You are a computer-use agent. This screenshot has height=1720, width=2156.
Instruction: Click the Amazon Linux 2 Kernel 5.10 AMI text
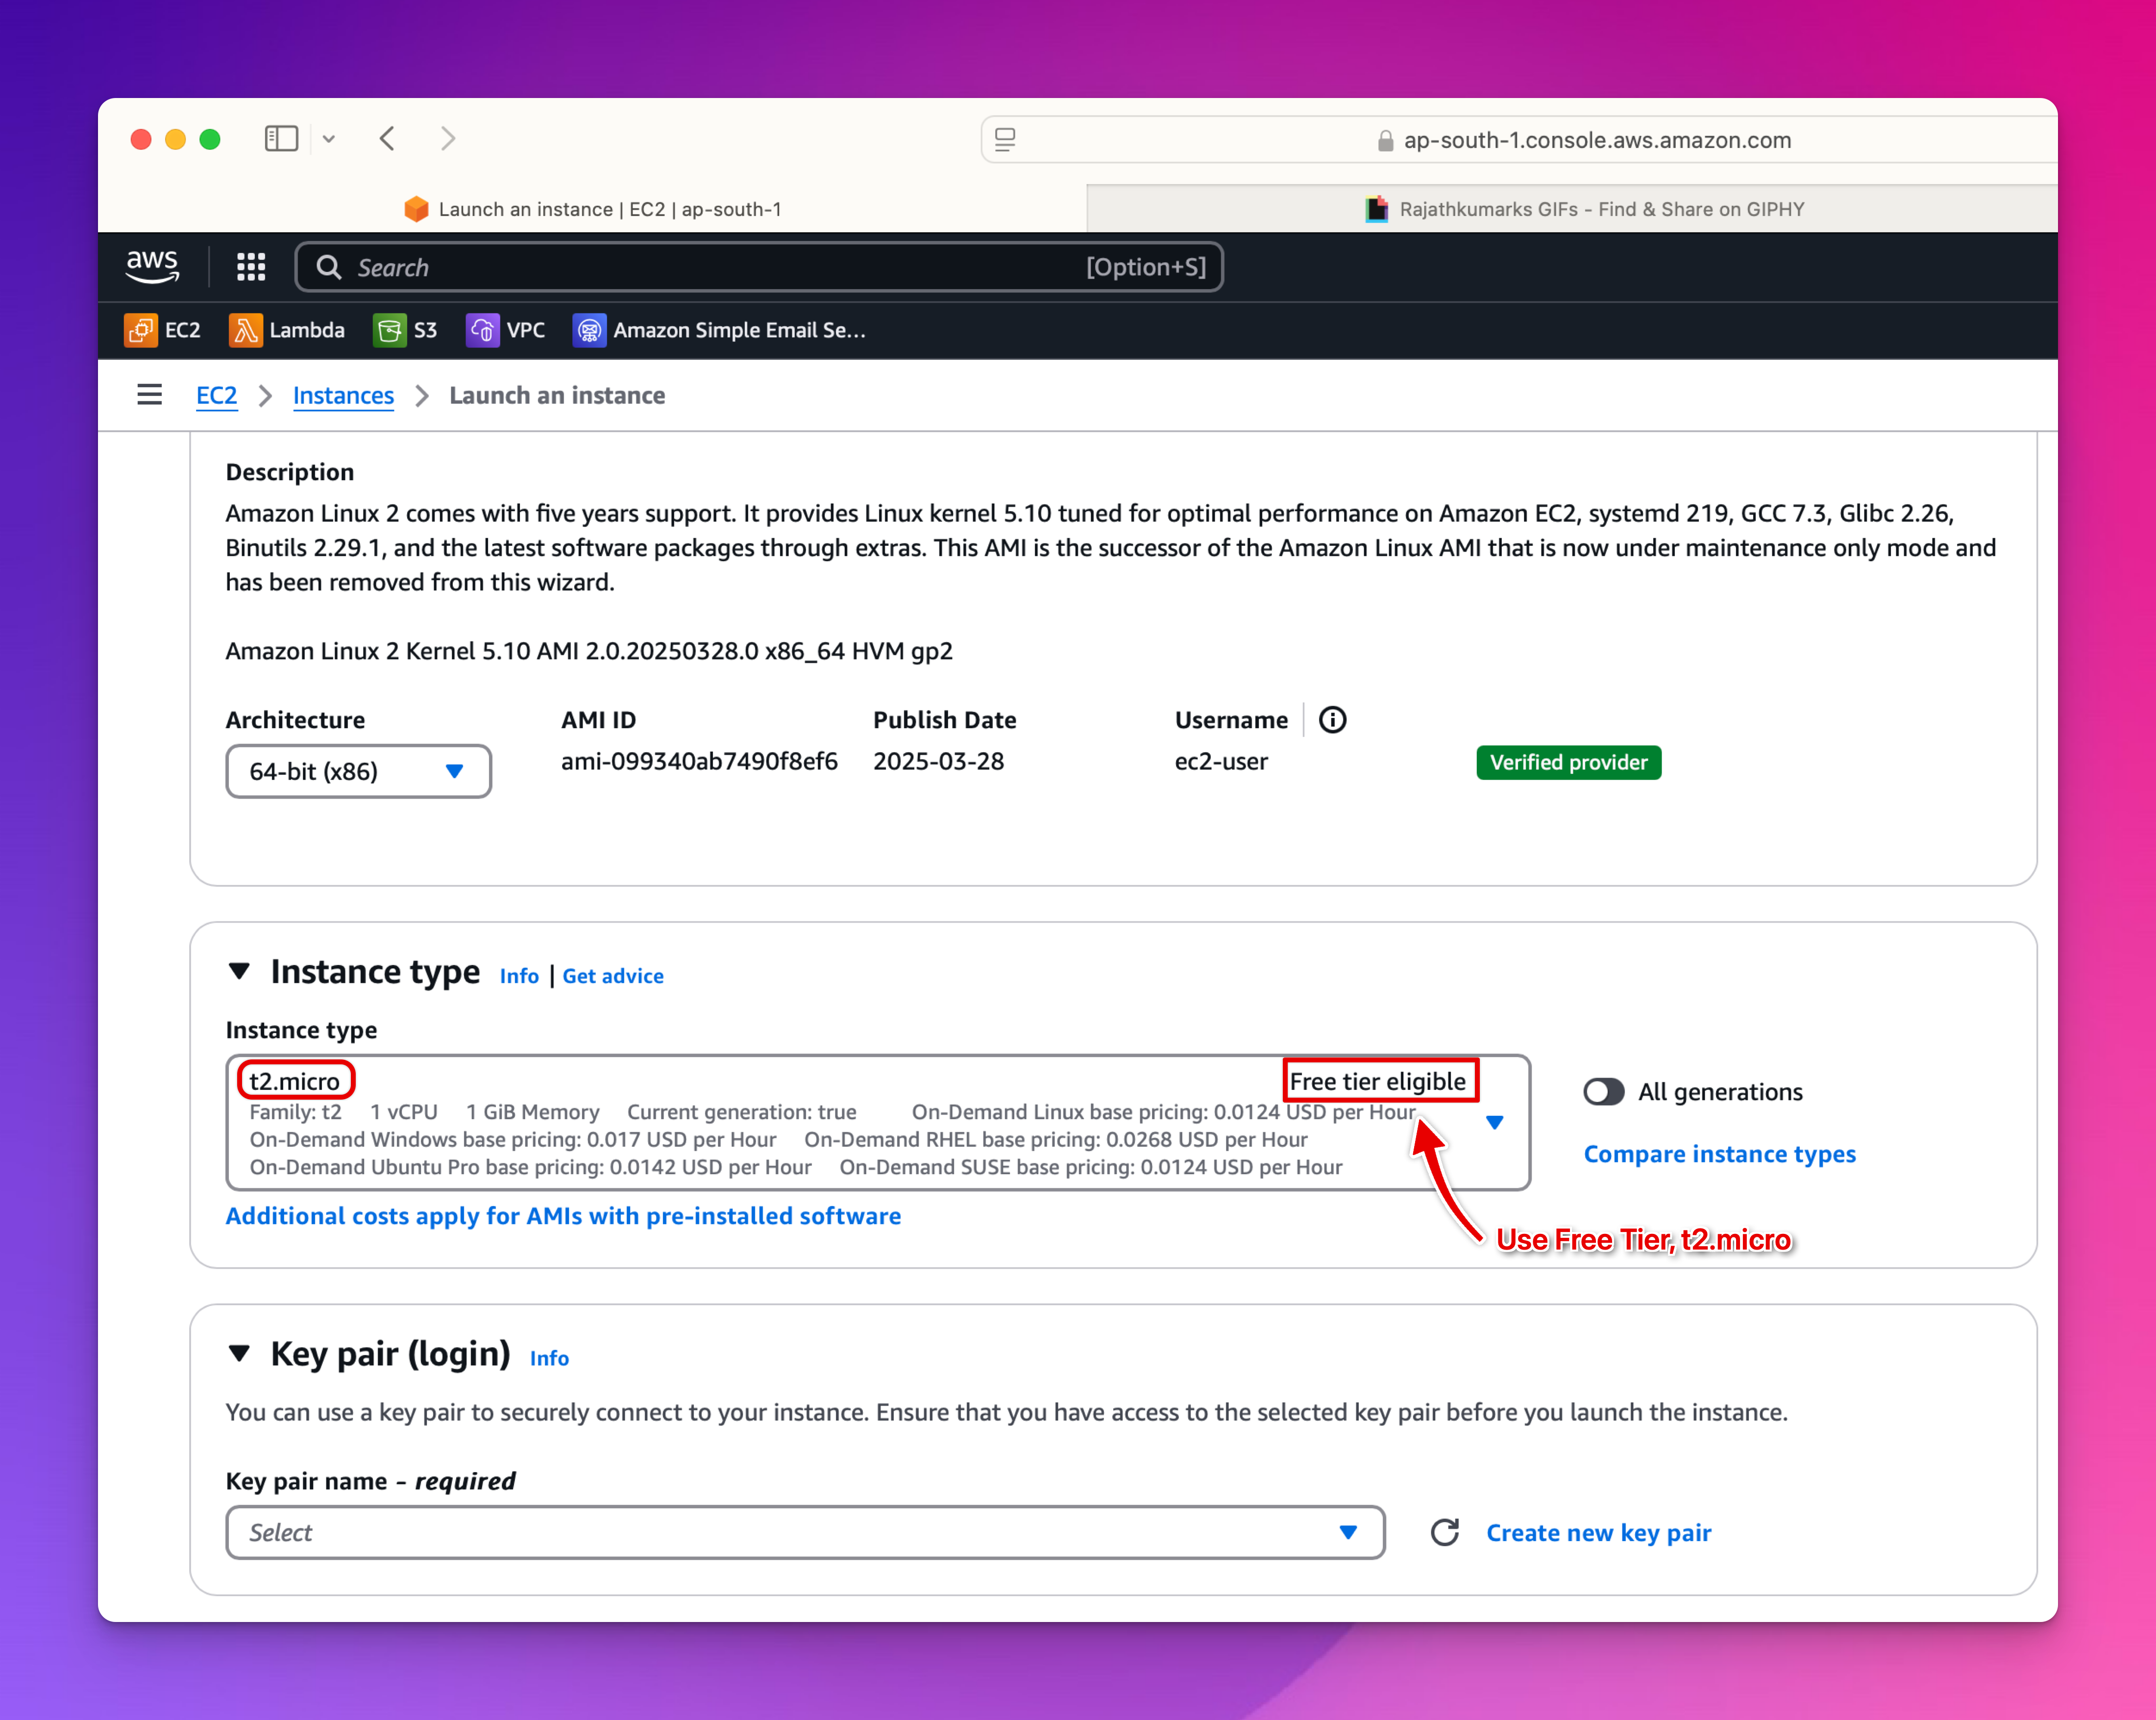(589, 651)
